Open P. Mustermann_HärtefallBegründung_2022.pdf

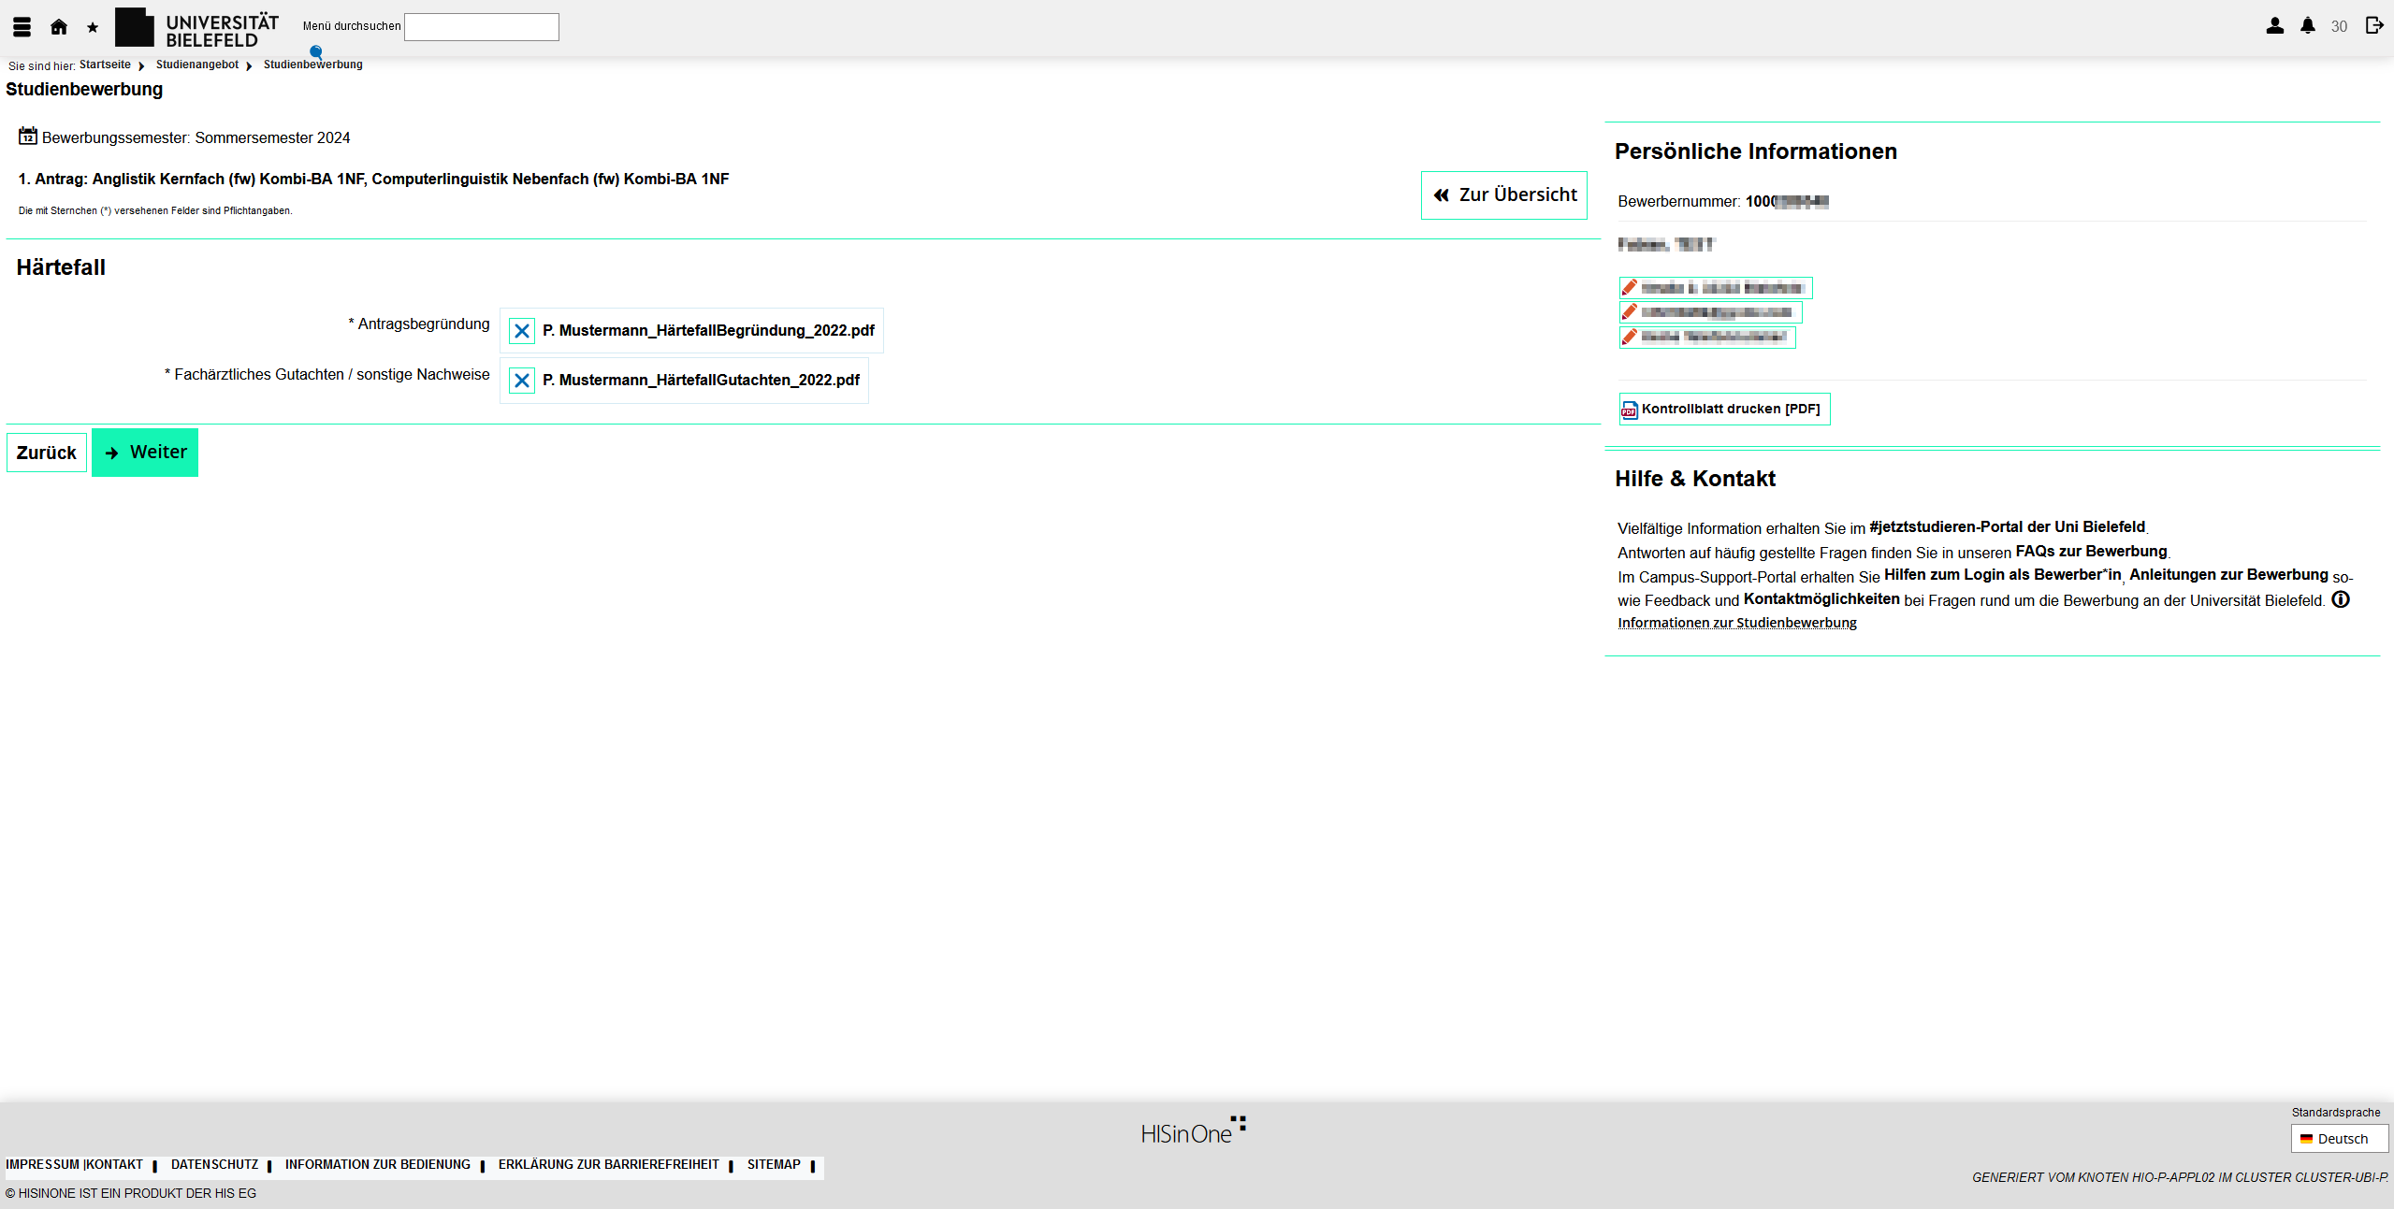click(708, 331)
